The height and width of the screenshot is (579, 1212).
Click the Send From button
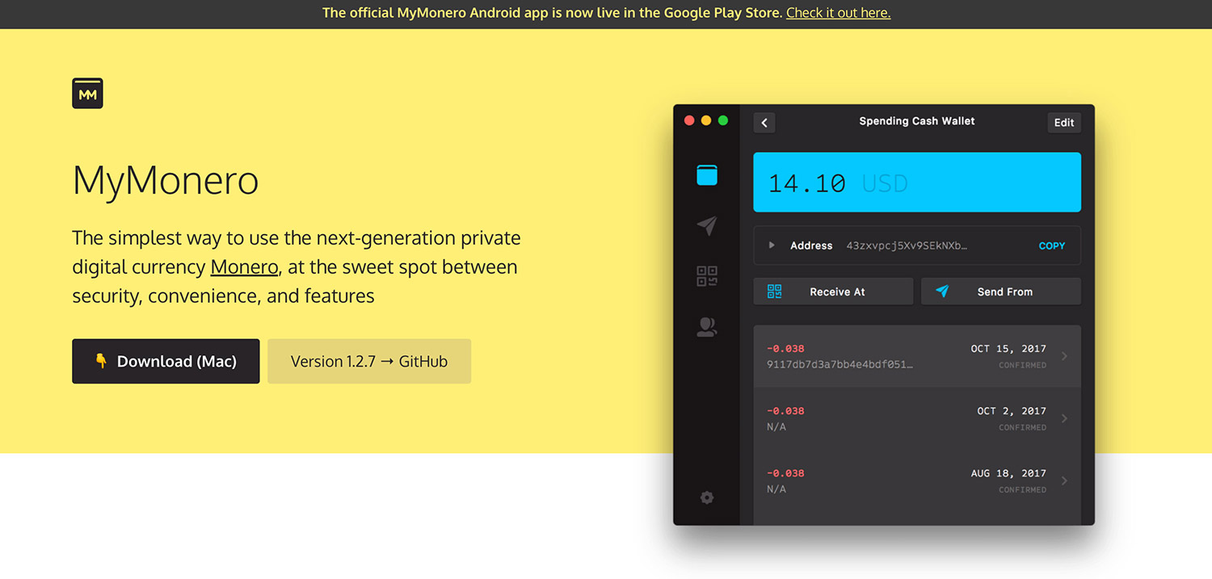pos(1001,292)
